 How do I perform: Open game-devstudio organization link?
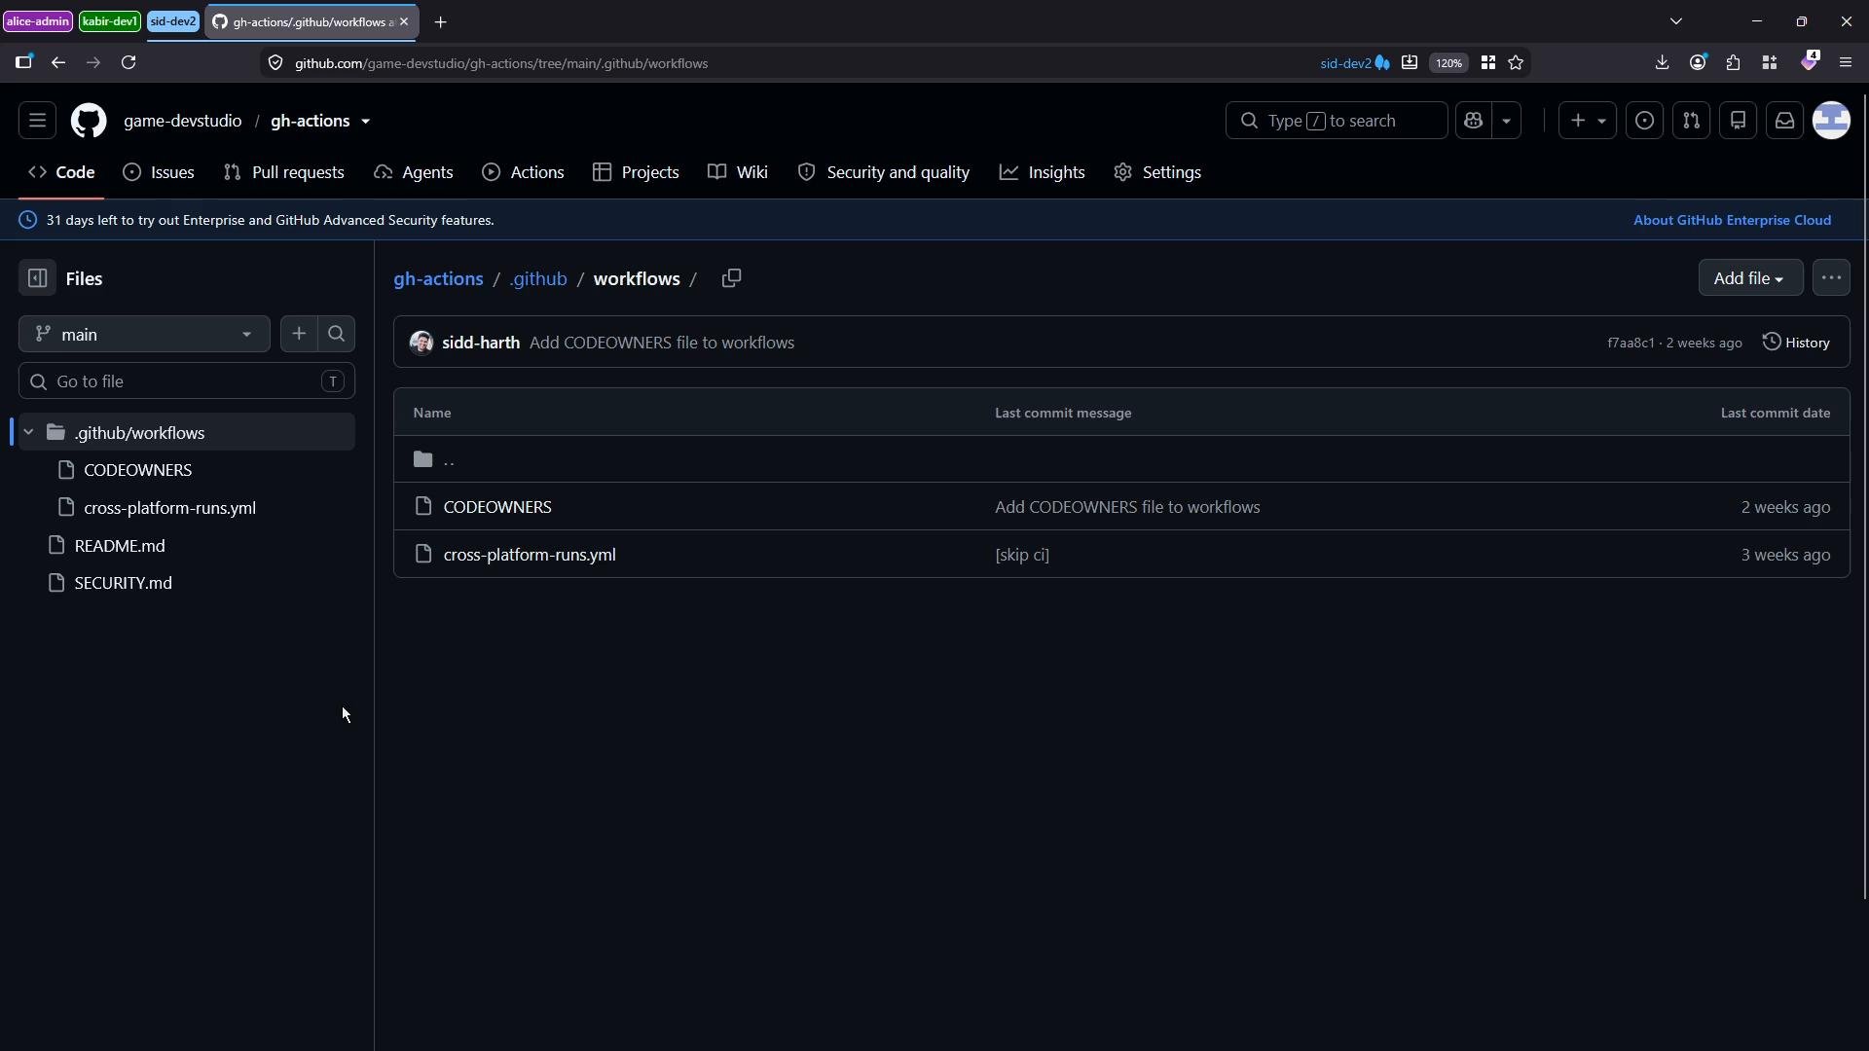pos(182,121)
